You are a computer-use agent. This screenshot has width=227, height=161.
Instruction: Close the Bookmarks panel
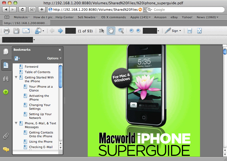coord(60,50)
